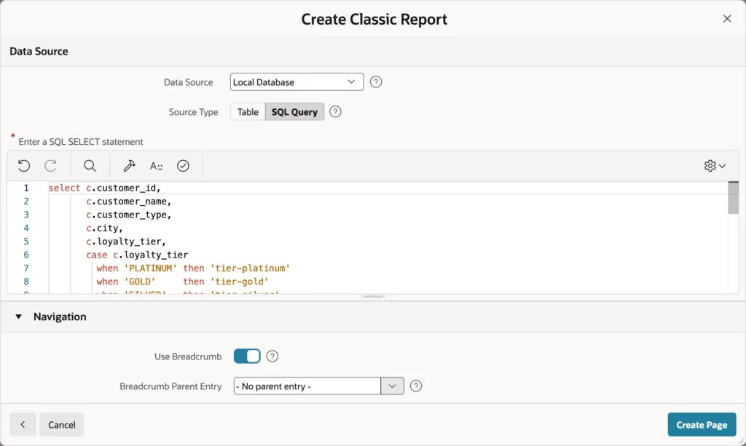Trigger autocomplete A:: icon
746x446 pixels.
[156, 166]
